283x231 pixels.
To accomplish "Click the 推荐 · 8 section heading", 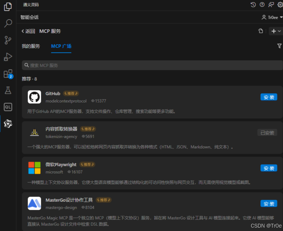I will pos(29,79).
